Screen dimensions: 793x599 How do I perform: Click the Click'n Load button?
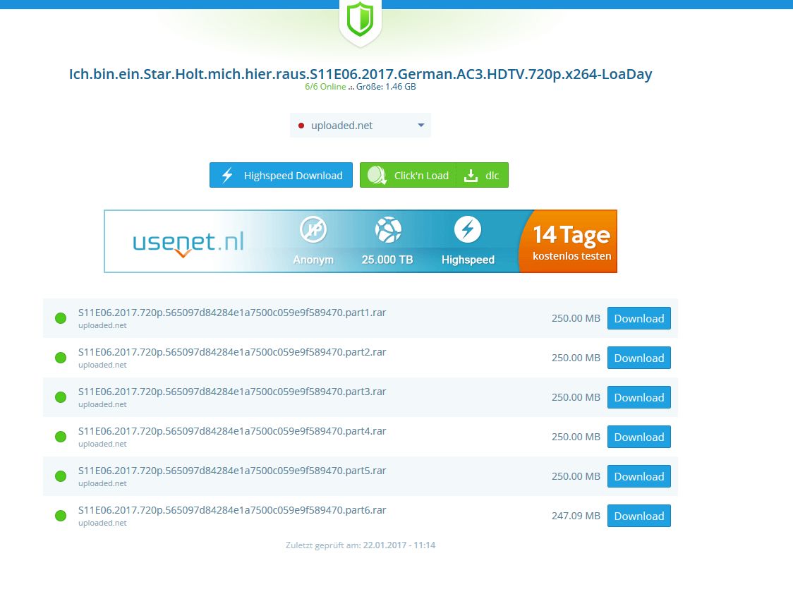[408, 175]
